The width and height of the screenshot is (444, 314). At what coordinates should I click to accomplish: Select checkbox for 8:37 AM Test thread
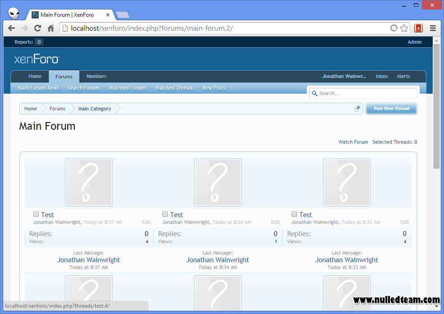36,214
